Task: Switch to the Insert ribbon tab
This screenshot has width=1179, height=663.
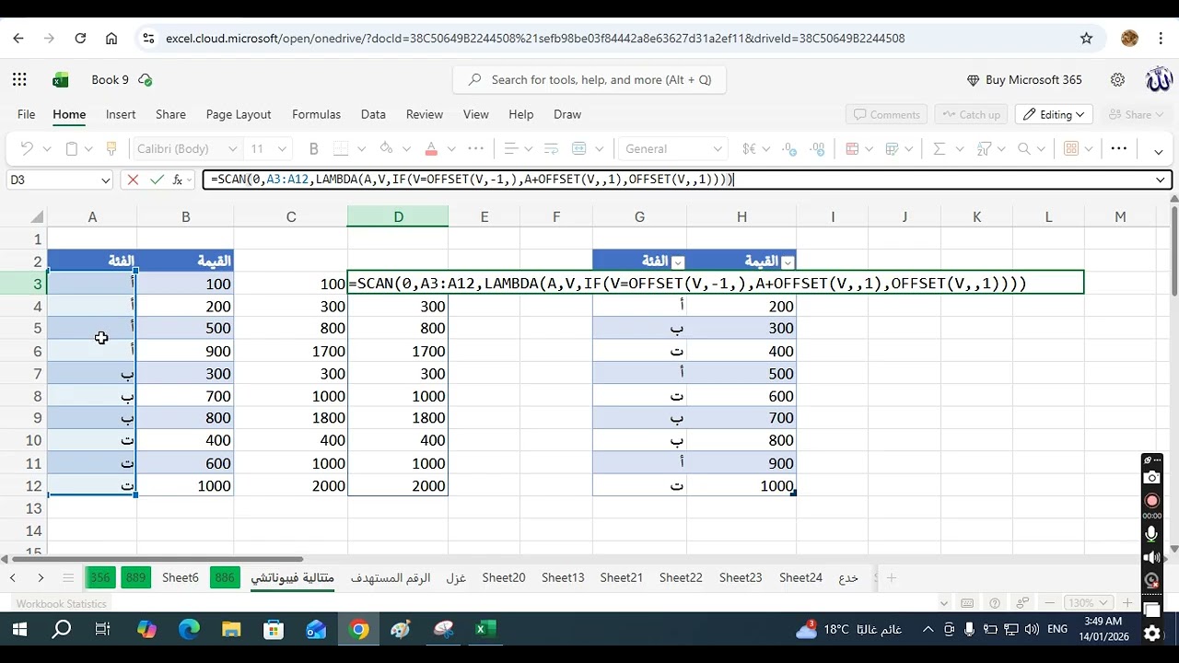Action: 121,114
